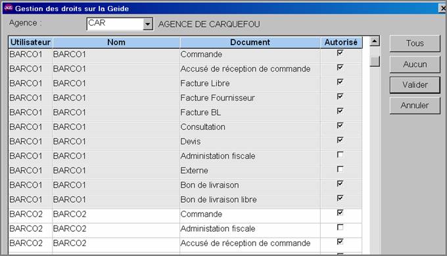Screen dimensions: 447x256
Task: Sort by the Utilisateur column header
Action: pos(30,43)
